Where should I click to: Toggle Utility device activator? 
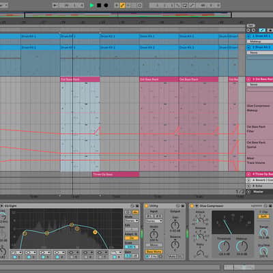tap(146, 206)
